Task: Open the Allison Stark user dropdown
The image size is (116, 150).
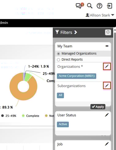Action: 100,15
